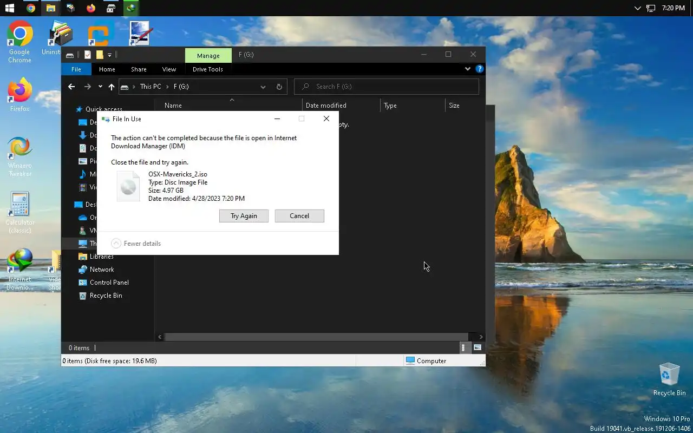
Task: Switch to File Explorer on the taskbar
Action: click(x=50, y=8)
